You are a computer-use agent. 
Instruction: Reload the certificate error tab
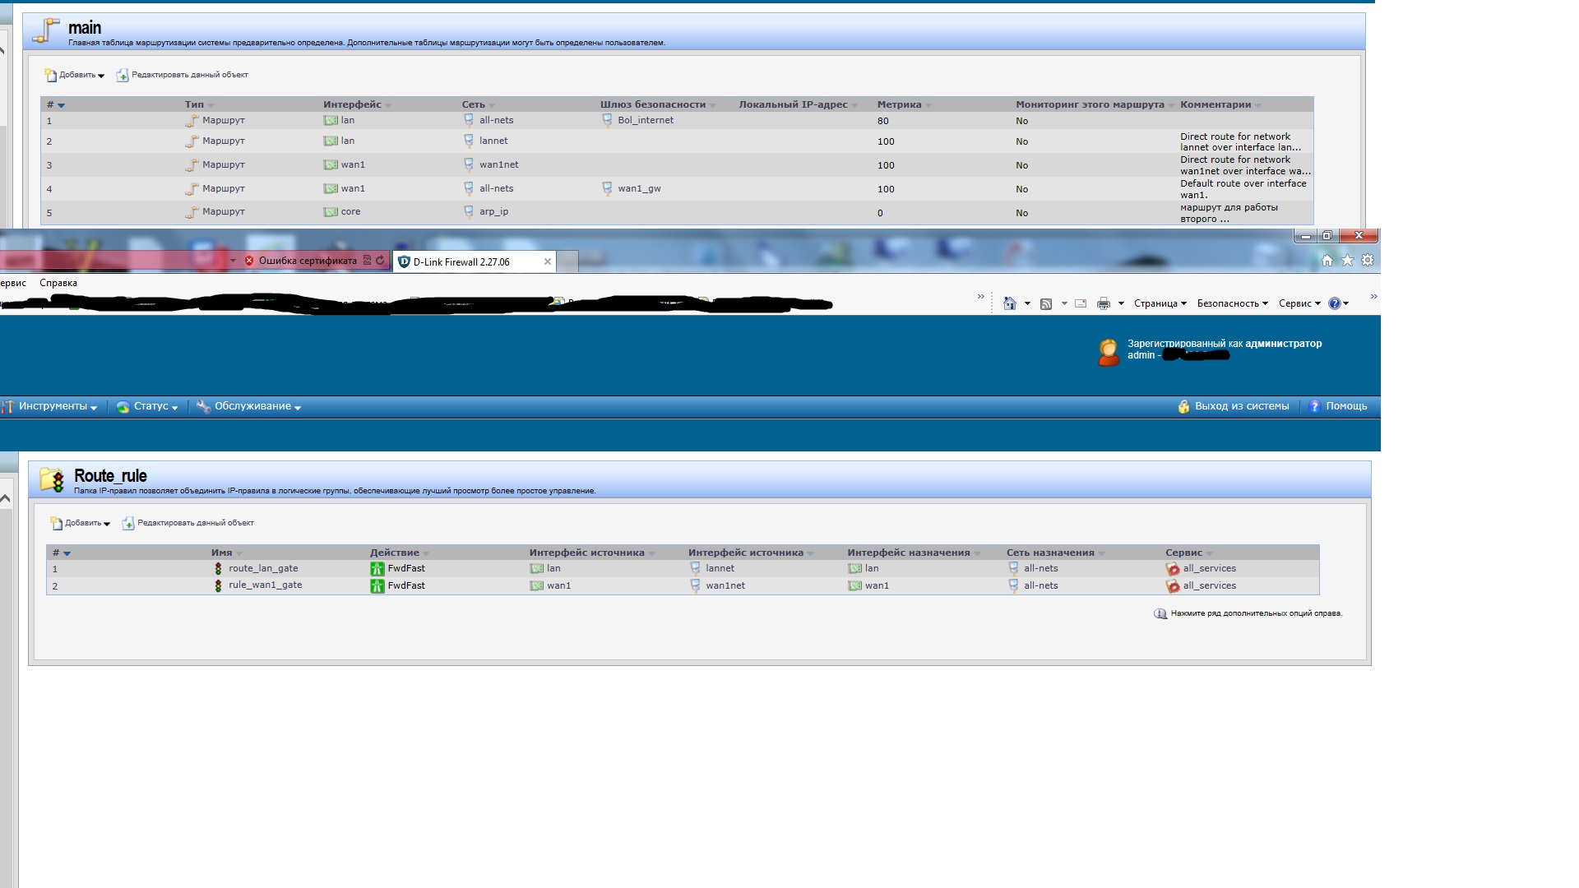(x=380, y=261)
